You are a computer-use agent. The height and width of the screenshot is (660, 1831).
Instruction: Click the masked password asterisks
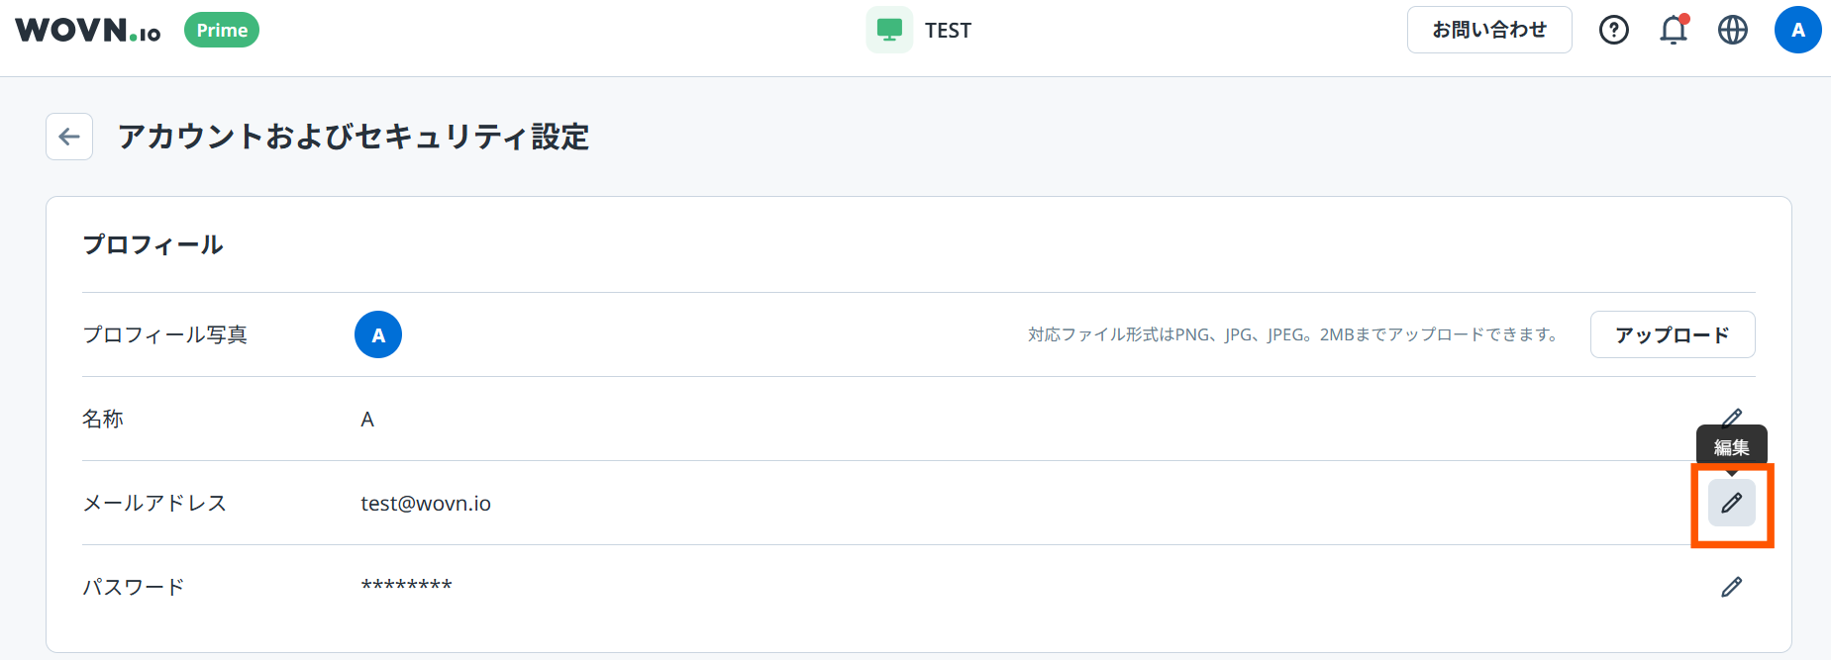(x=406, y=586)
